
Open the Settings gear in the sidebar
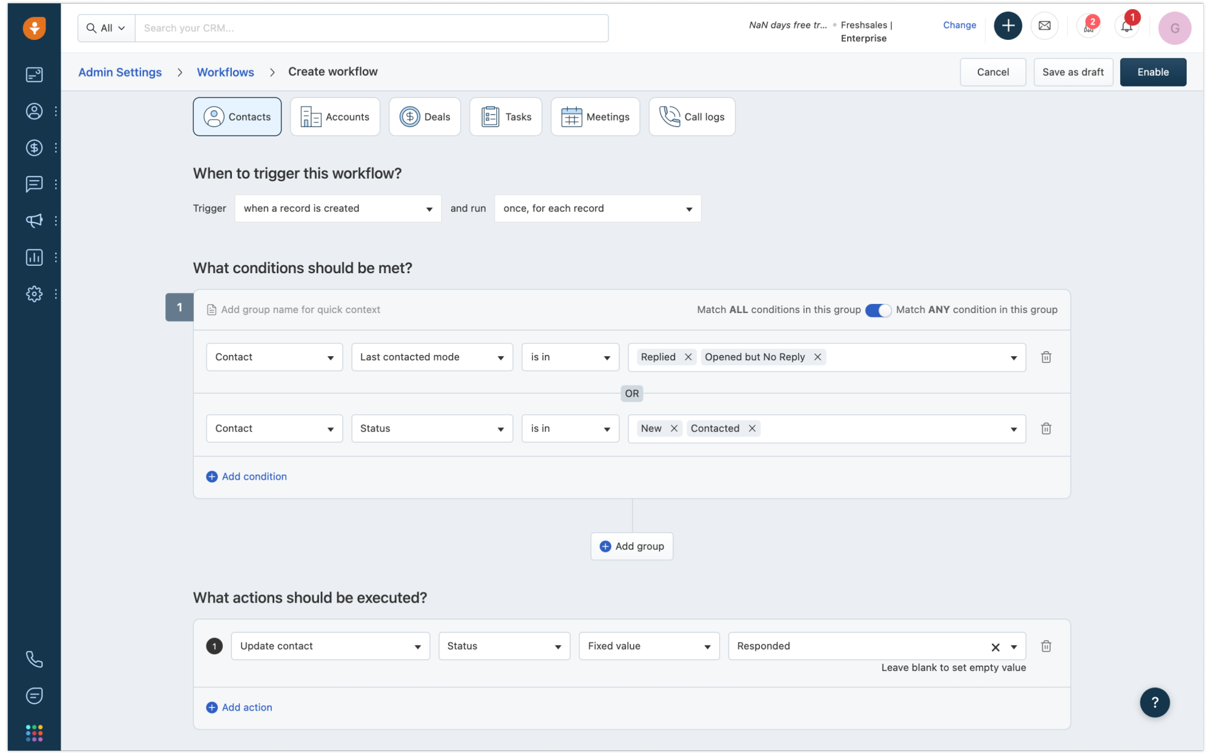(x=35, y=294)
